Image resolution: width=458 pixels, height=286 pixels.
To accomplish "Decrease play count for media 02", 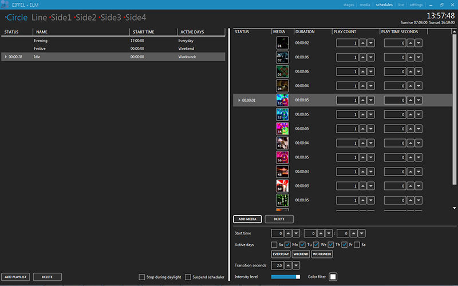I will (371, 57).
